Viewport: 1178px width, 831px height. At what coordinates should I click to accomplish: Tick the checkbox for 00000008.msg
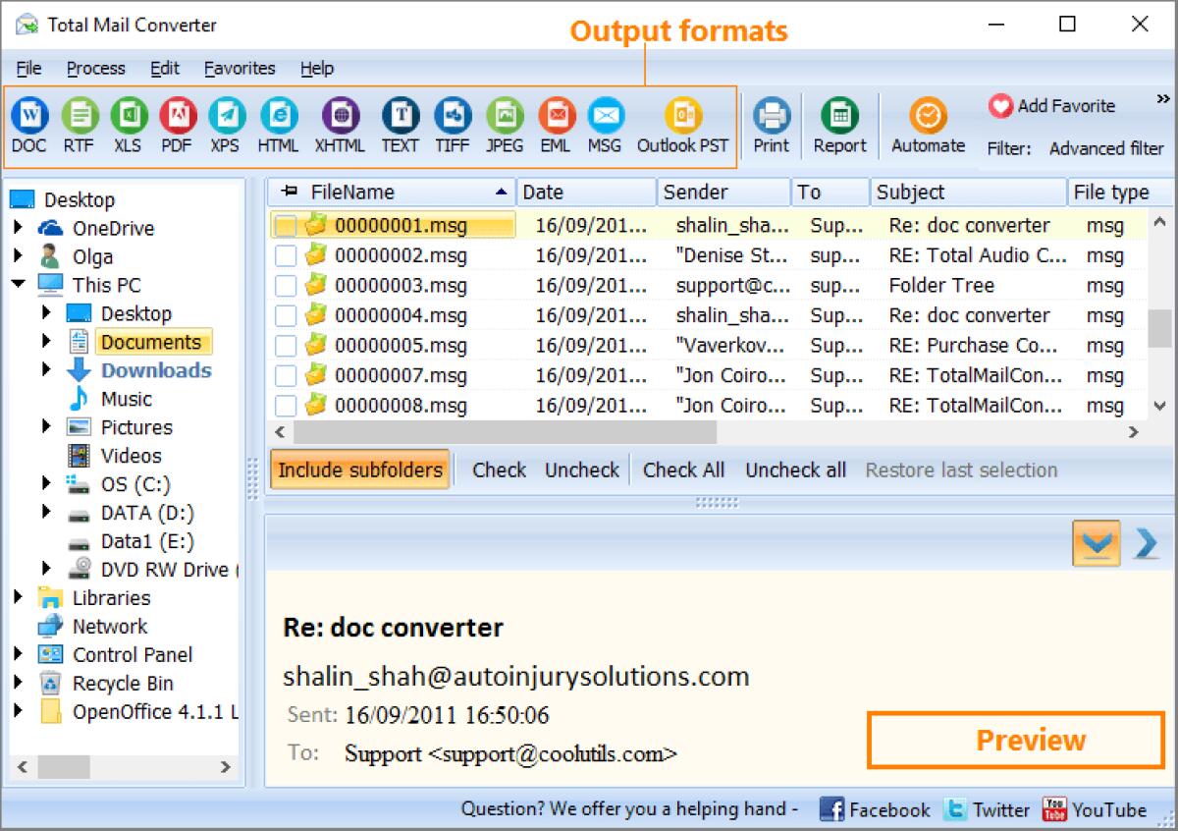[x=285, y=405]
